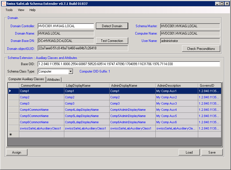Click the application icon in title bar
The height and width of the screenshot is (170, 231).
click(x=4, y=3)
